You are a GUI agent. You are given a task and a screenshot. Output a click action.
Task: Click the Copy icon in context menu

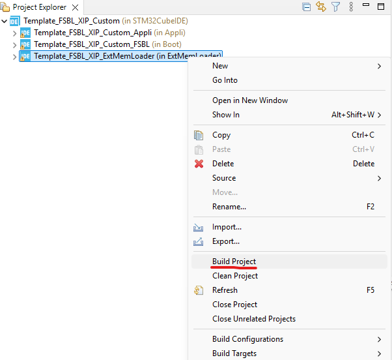[199, 135]
